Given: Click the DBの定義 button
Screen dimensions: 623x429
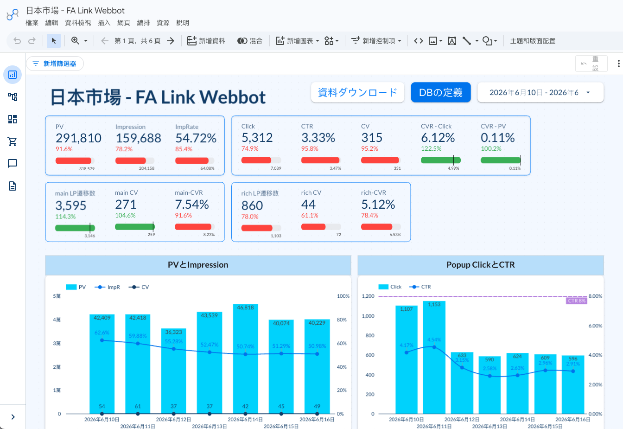Looking at the screenshot, I should pos(441,92).
